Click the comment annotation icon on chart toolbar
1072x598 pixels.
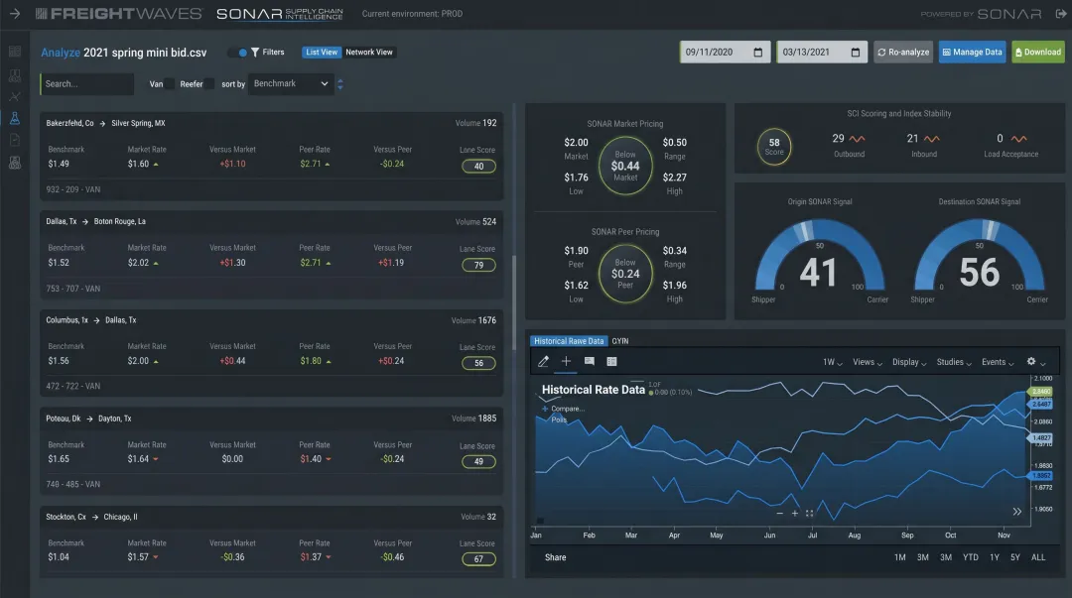tap(590, 362)
